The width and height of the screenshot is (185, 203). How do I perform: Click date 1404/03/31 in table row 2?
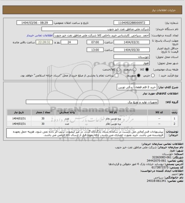pos(19,124)
